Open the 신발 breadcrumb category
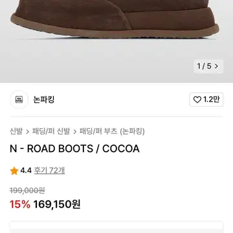 click(x=16, y=131)
